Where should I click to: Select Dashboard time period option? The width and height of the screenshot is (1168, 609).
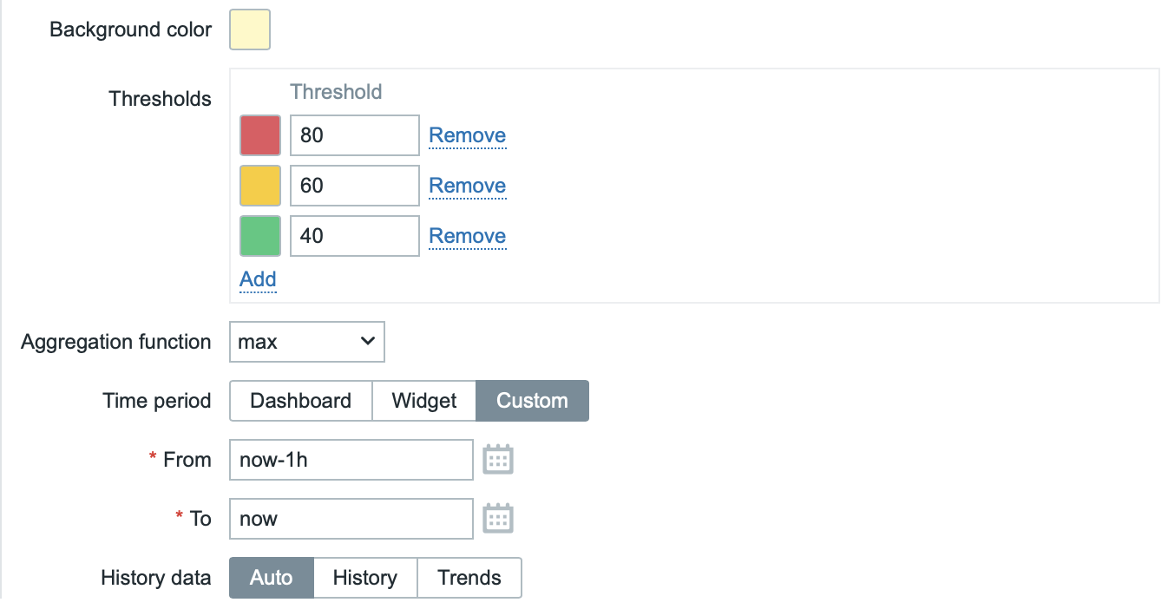[300, 401]
